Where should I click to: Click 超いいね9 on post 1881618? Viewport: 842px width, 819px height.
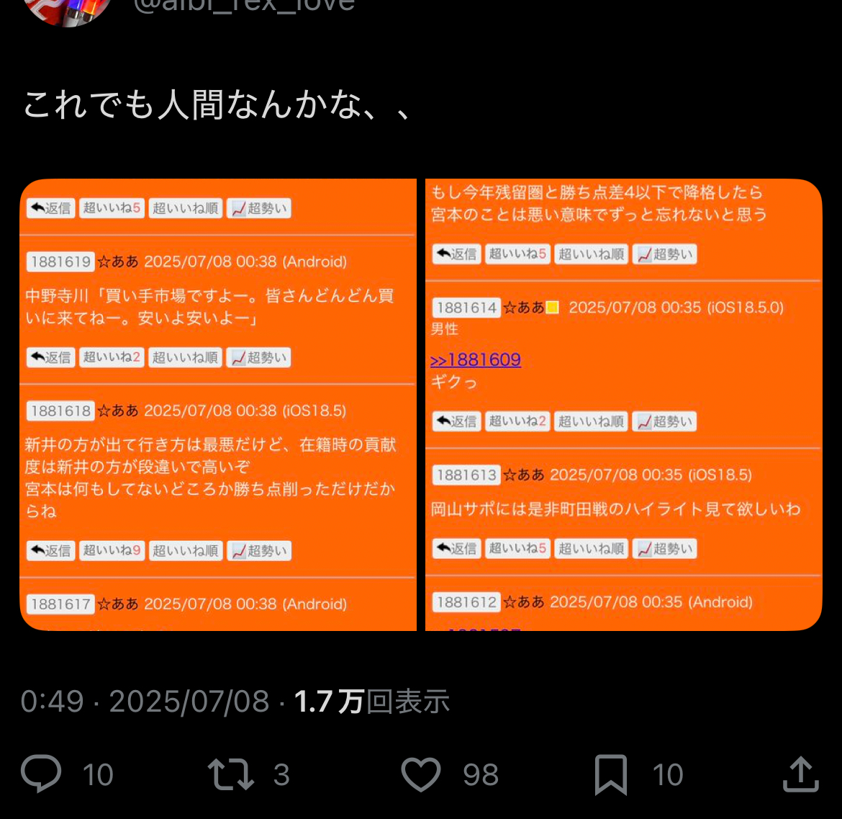112,550
